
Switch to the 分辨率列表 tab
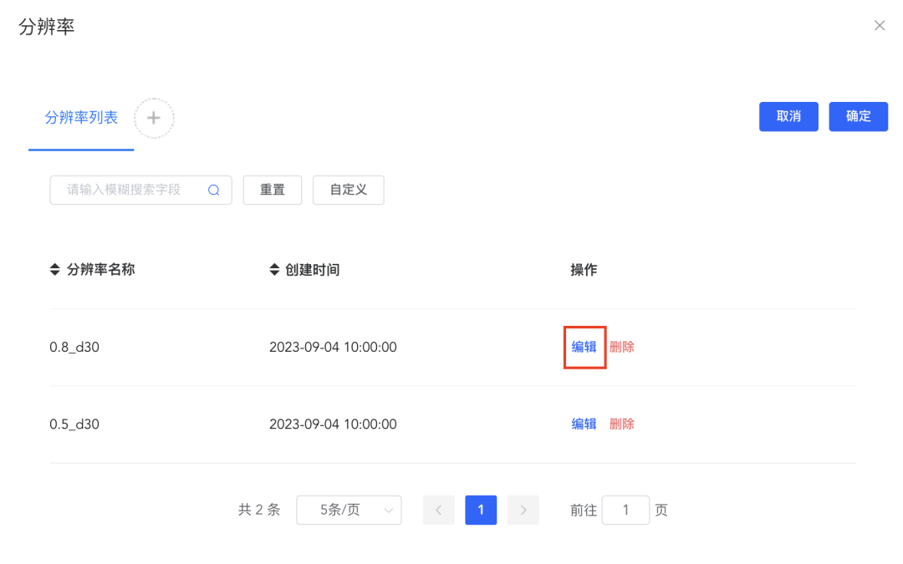pyautogui.click(x=81, y=118)
